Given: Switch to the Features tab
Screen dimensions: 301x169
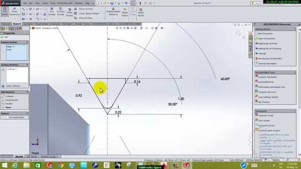Looking at the screenshot, I should pos(6,24).
